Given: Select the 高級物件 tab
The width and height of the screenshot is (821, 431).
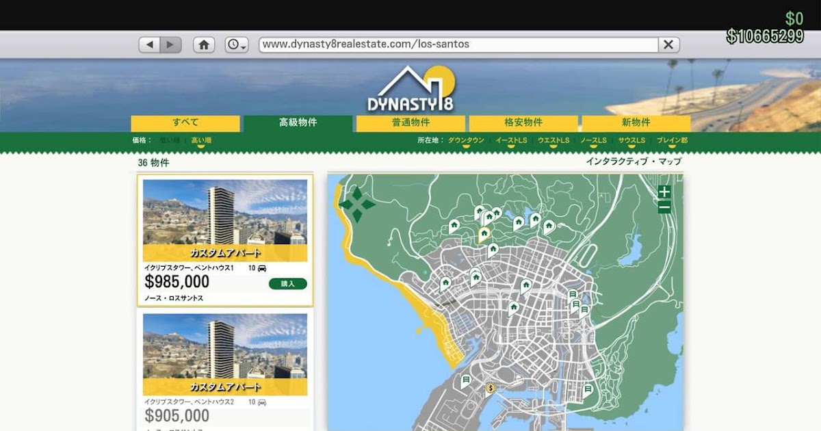Looking at the screenshot, I should tap(298, 123).
